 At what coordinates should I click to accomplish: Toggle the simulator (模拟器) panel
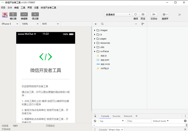pyautogui.click(x=13, y=14)
